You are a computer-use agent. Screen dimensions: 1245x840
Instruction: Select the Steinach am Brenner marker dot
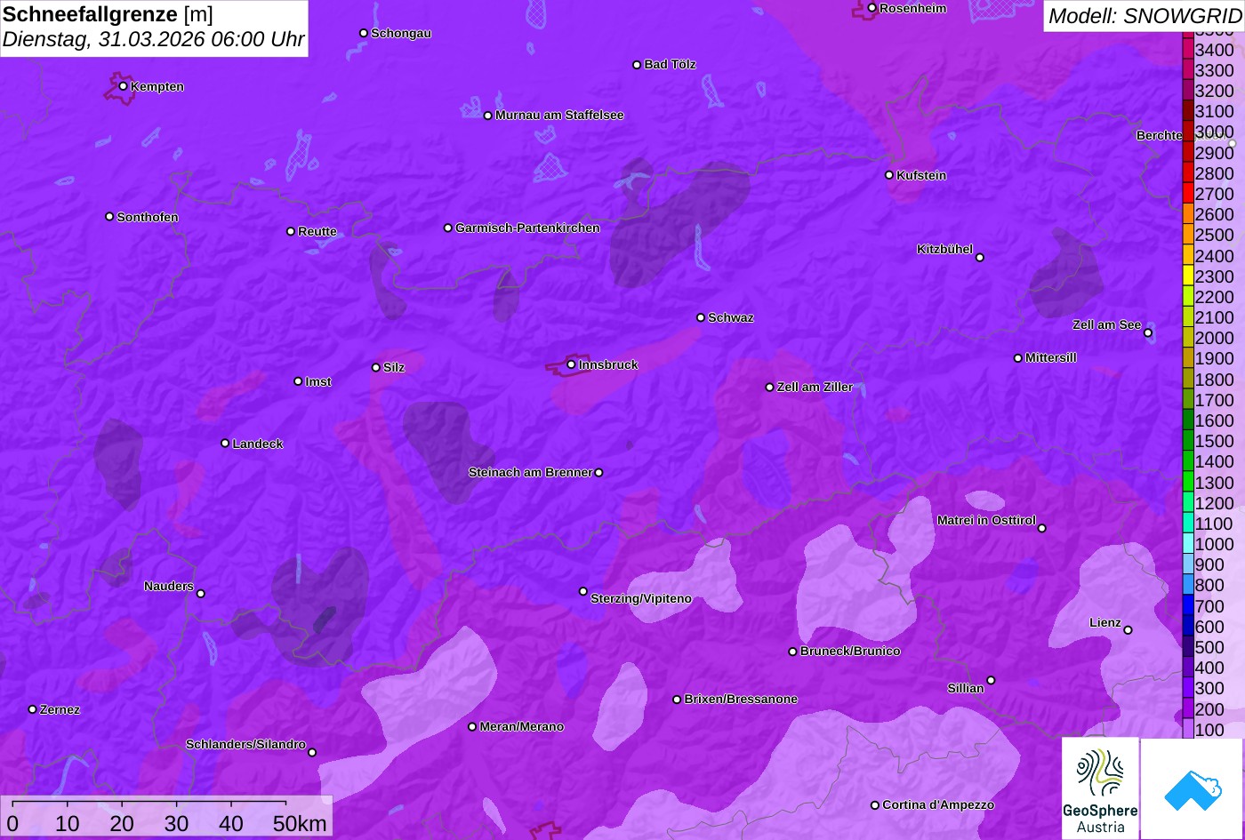point(599,473)
